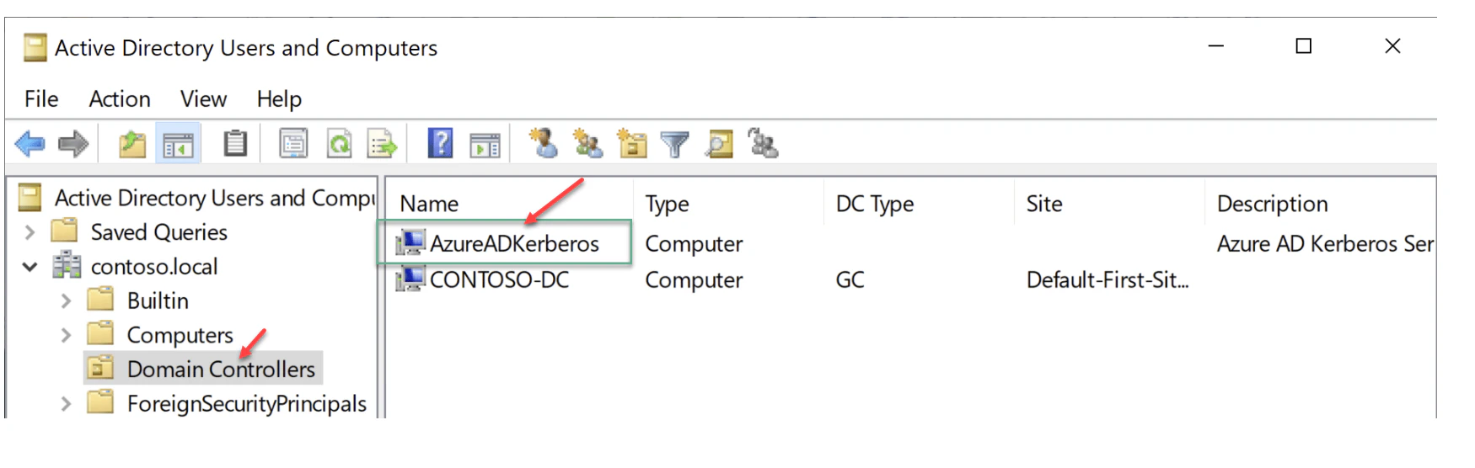Viewport: 1475px width, 468px height.
Task: Click the clipboard Paste toolbar icon
Action: point(235,144)
